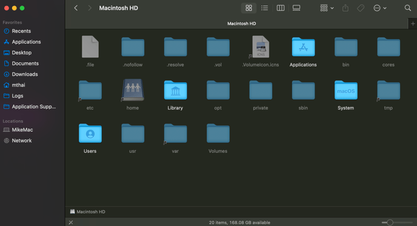Open the More actions ellipsis menu

pos(380,8)
